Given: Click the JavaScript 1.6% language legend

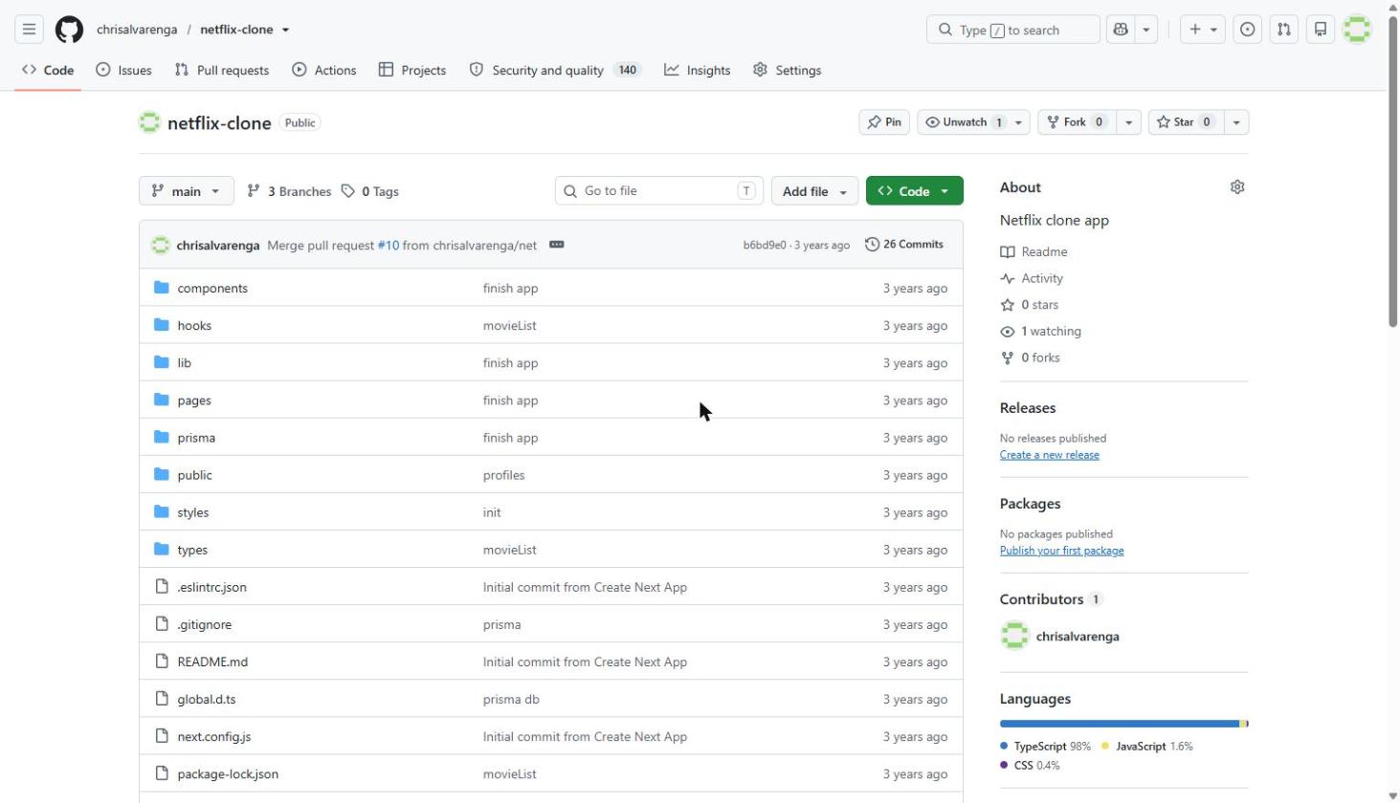Looking at the screenshot, I should click(x=1147, y=747).
